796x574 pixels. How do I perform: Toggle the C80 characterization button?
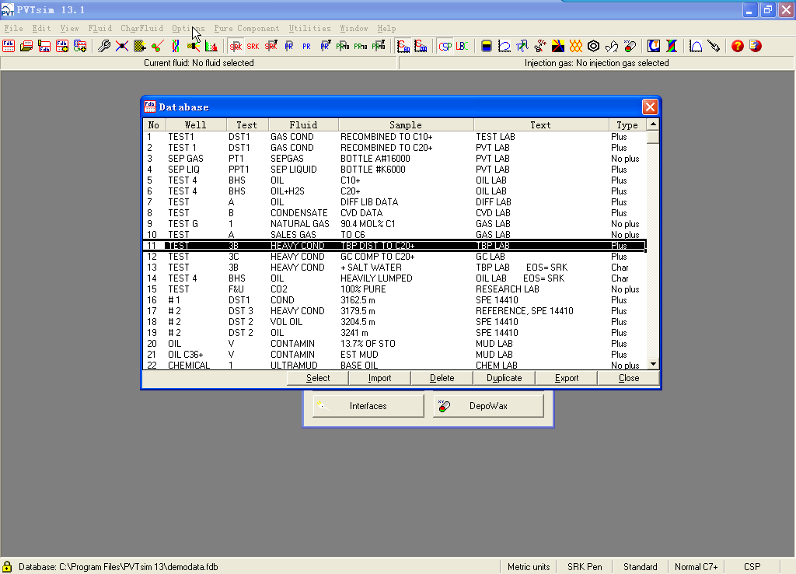403,46
